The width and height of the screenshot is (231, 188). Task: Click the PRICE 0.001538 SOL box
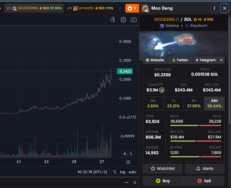click(x=205, y=72)
